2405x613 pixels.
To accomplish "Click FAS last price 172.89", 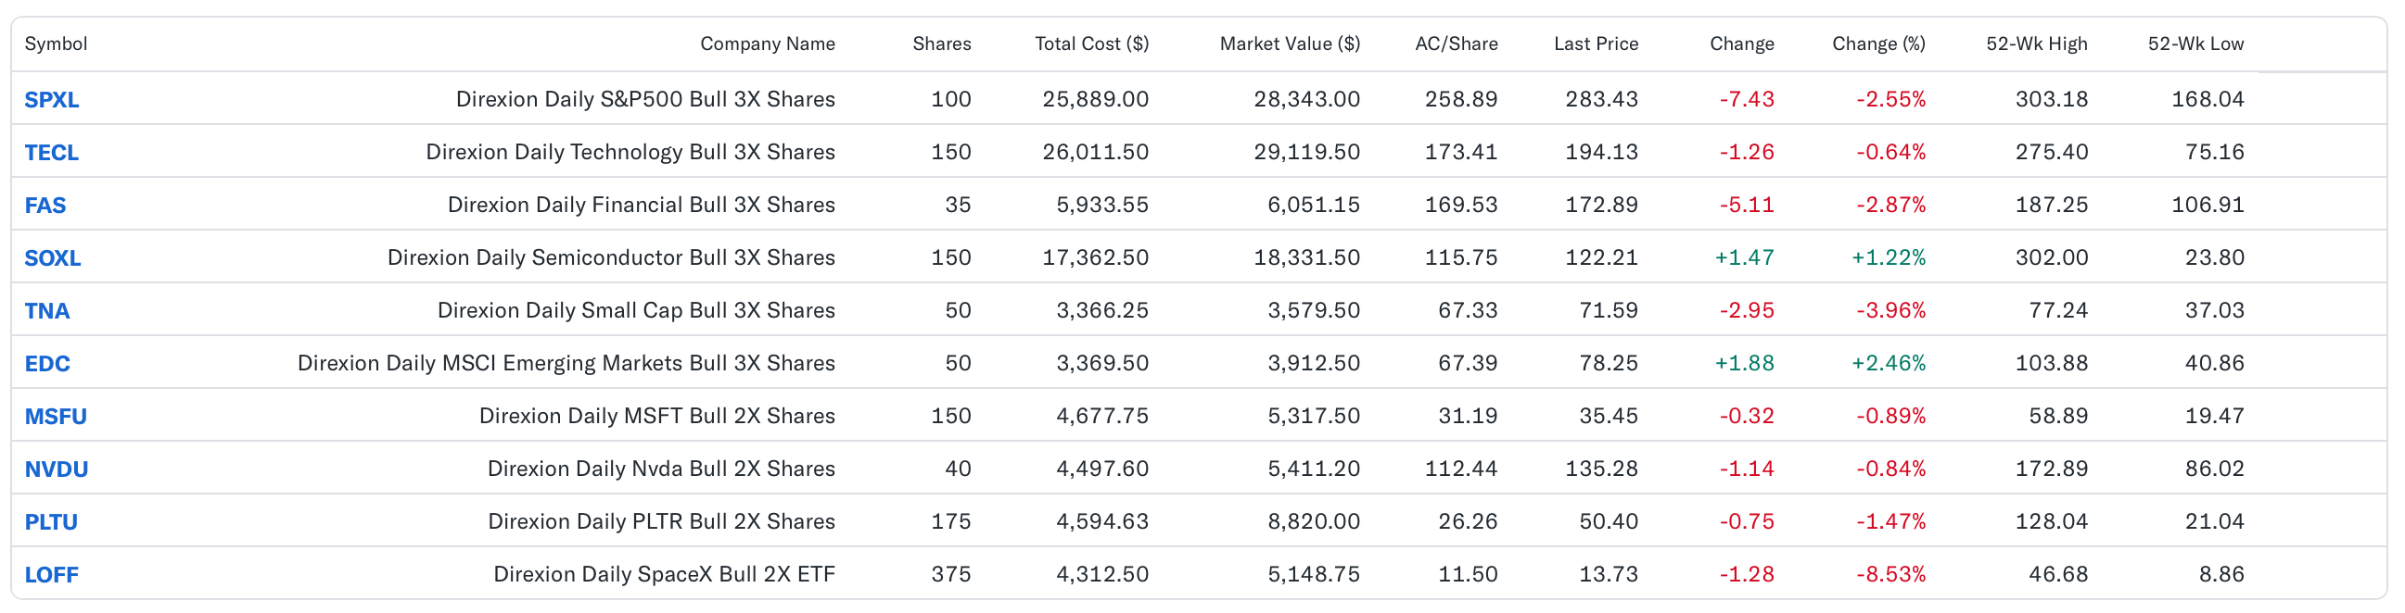I will coord(1601,205).
